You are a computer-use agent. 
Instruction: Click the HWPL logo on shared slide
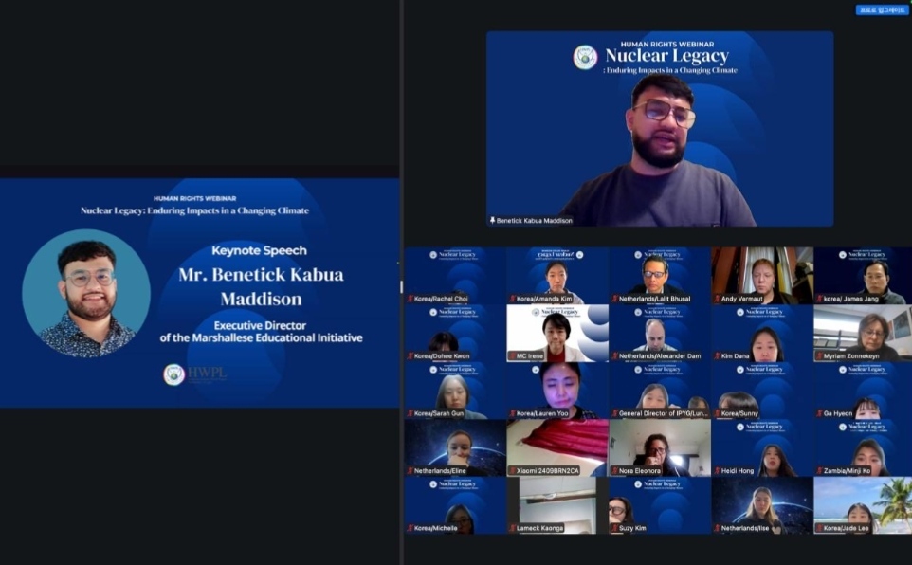tap(173, 374)
